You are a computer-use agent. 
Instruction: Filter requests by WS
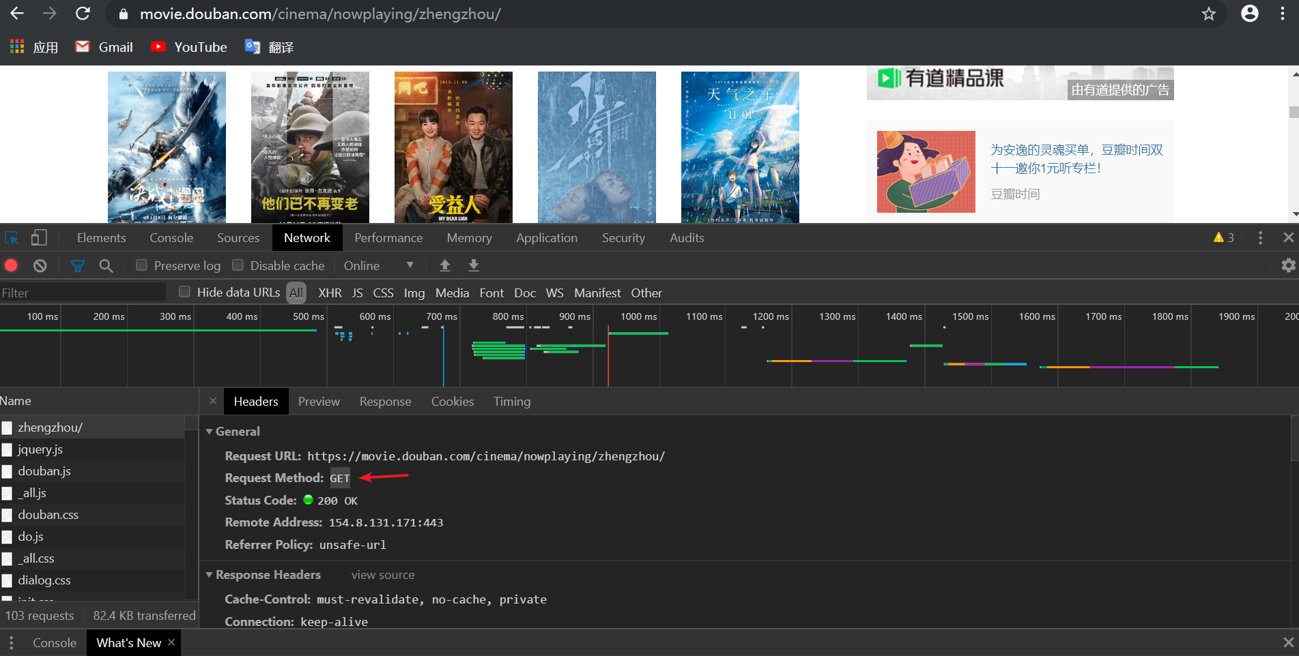(554, 293)
